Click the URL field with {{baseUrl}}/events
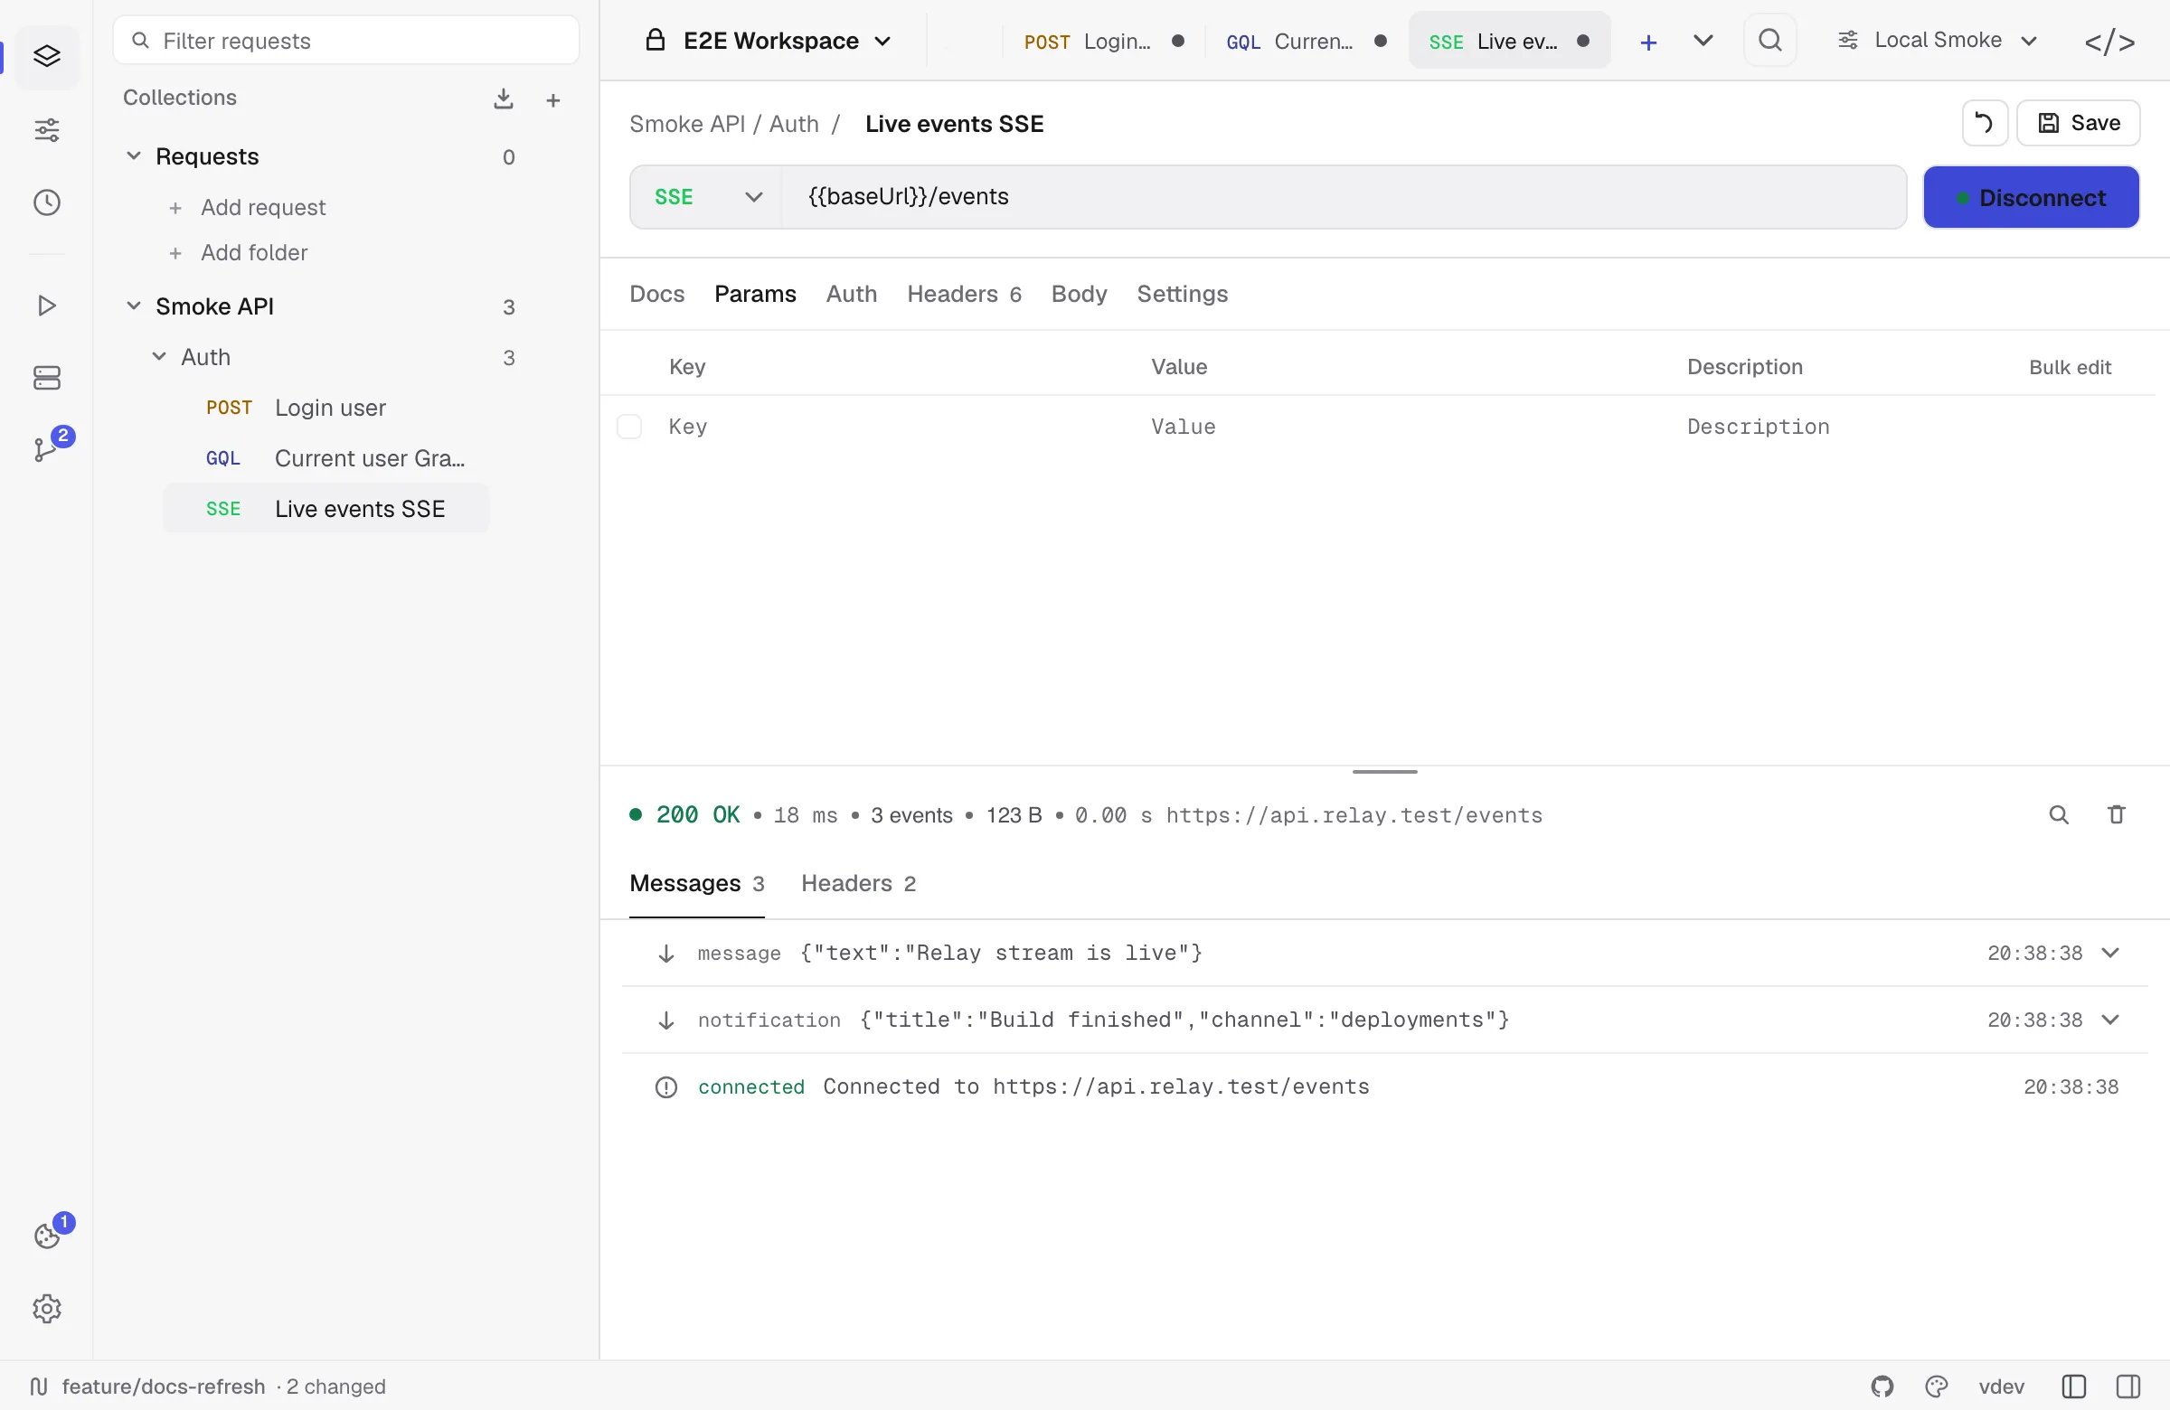Screen dimensions: 2170x1410 [x=1342, y=197]
